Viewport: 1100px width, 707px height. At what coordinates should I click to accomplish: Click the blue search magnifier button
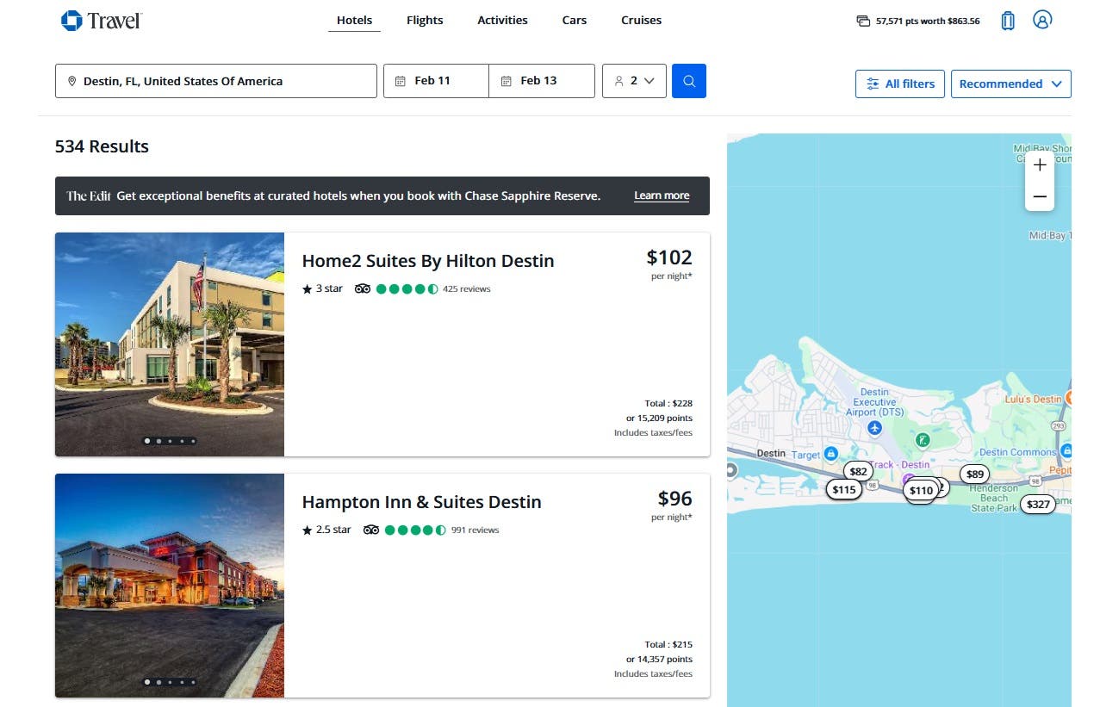coord(688,81)
